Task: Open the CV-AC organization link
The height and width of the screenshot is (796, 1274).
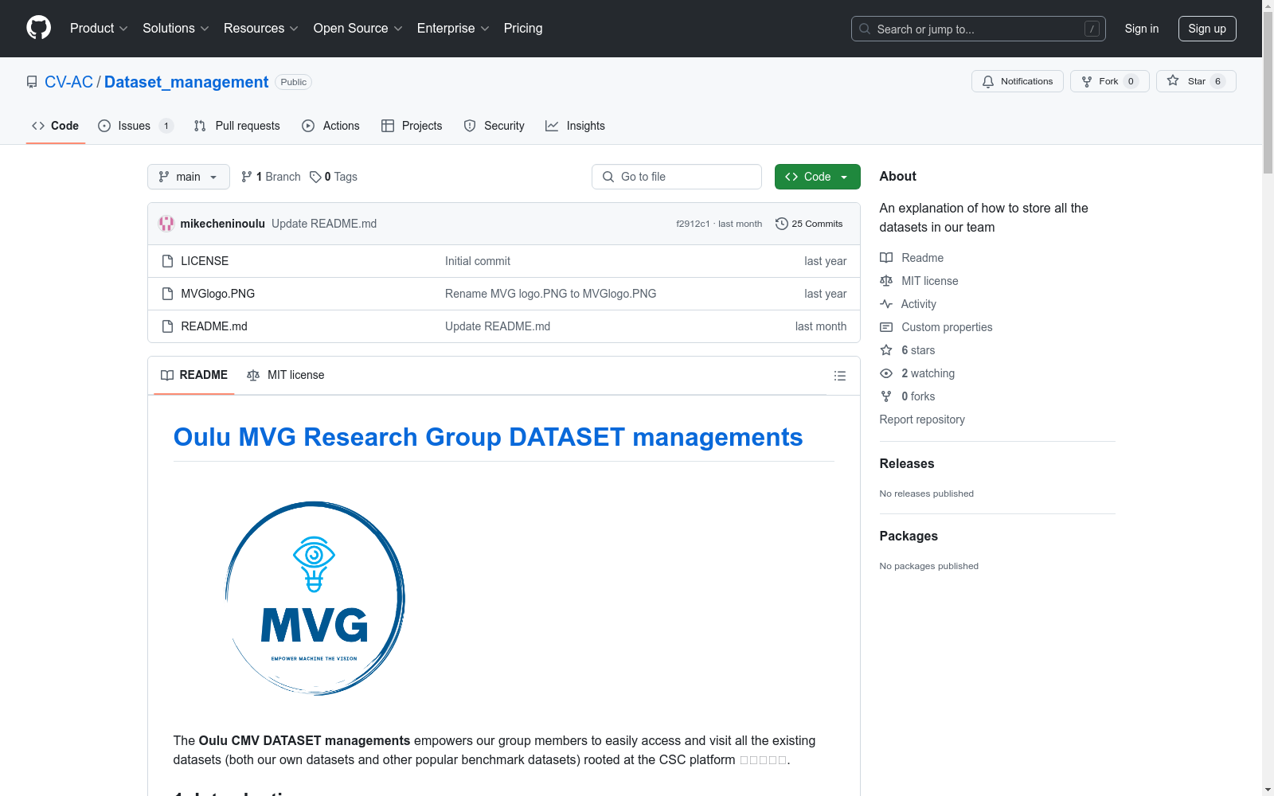Action: [x=68, y=82]
